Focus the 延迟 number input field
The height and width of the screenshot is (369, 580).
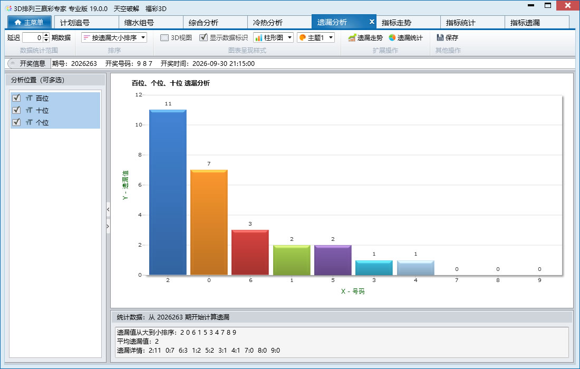33,38
